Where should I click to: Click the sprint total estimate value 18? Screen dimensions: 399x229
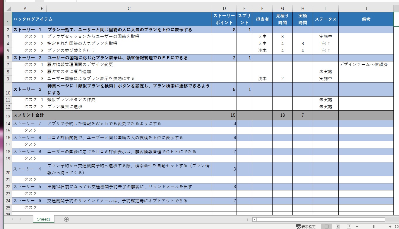tap(282, 115)
